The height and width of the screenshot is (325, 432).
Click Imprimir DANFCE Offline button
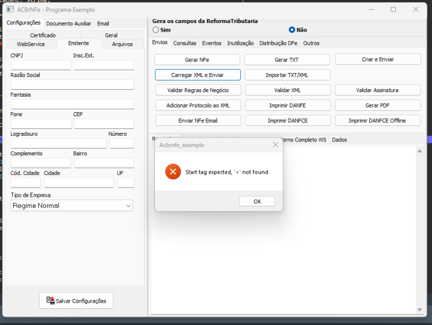(x=377, y=121)
